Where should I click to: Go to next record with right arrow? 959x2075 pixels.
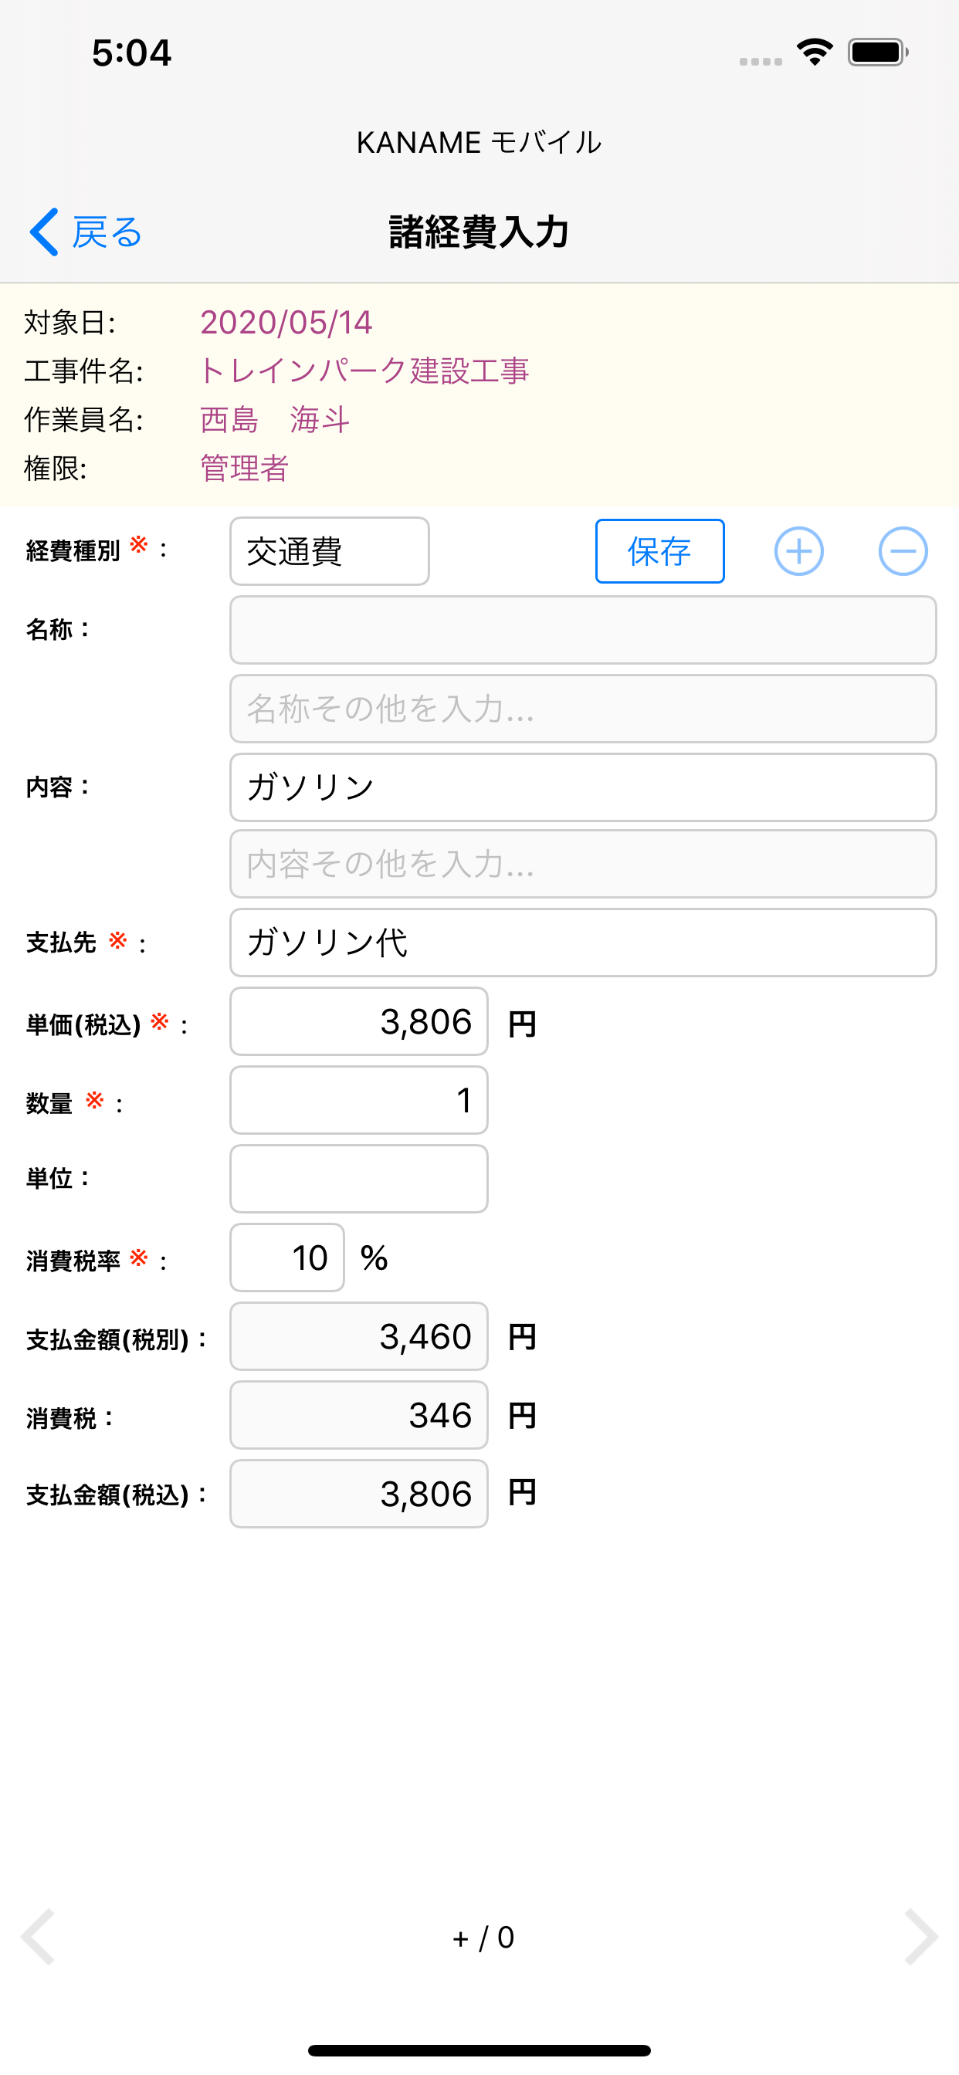[920, 1937]
